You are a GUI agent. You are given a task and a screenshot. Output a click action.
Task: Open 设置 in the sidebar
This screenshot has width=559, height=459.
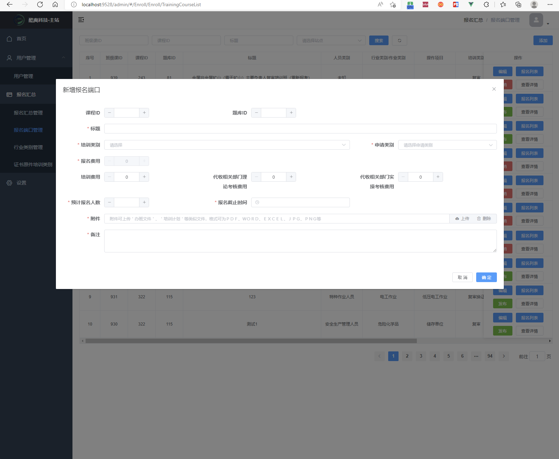click(36, 183)
